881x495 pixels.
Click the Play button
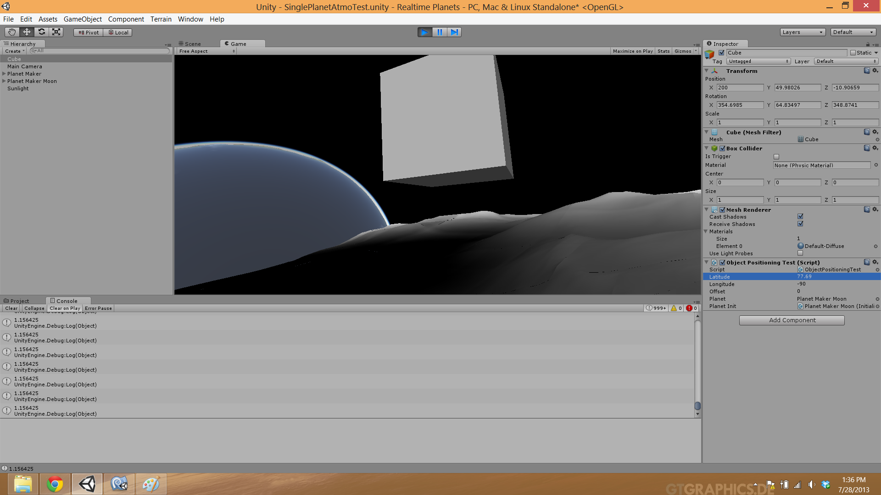425,32
